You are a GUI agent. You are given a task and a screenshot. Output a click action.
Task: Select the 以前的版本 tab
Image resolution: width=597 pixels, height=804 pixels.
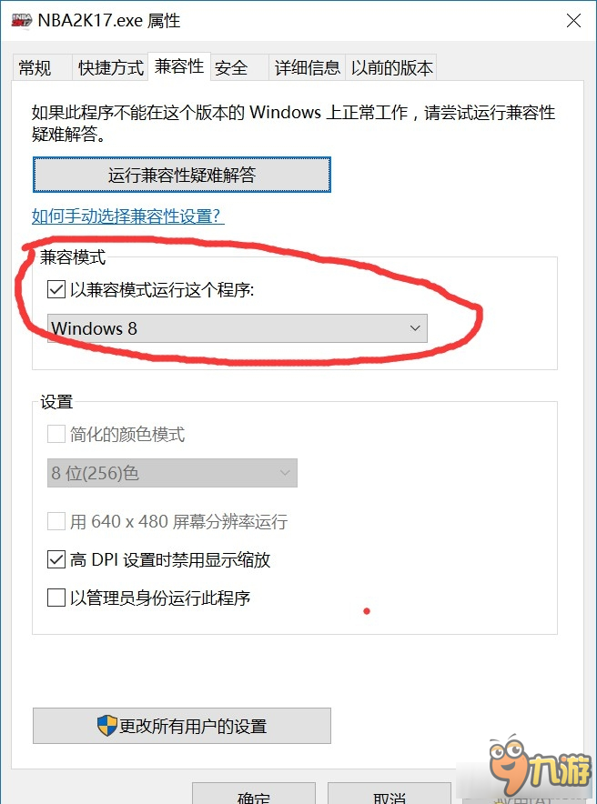391,67
